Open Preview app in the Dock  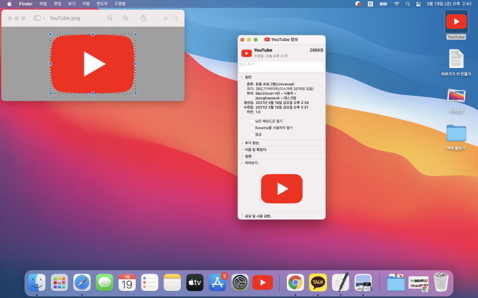pos(363,283)
